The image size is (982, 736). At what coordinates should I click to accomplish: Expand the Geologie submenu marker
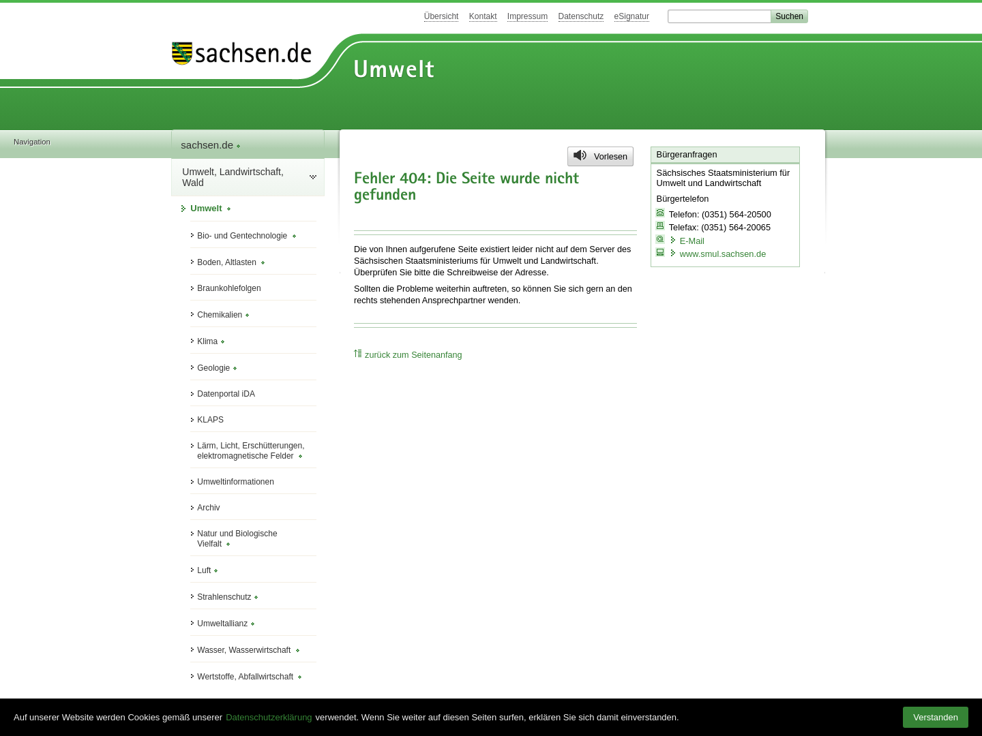tap(235, 369)
